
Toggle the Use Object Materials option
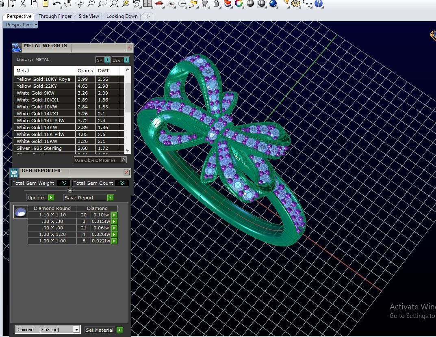tap(100, 160)
